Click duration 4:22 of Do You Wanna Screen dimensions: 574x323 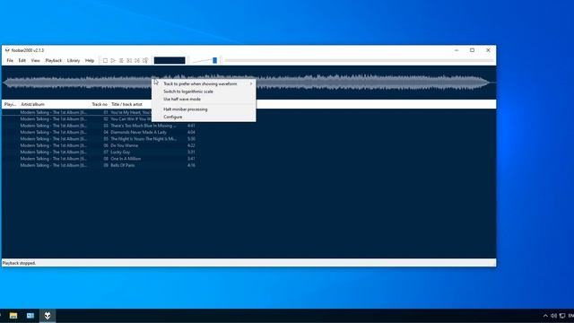pyautogui.click(x=191, y=145)
